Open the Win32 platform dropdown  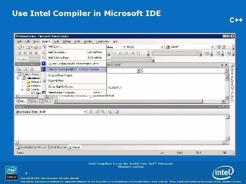(x=162, y=47)
